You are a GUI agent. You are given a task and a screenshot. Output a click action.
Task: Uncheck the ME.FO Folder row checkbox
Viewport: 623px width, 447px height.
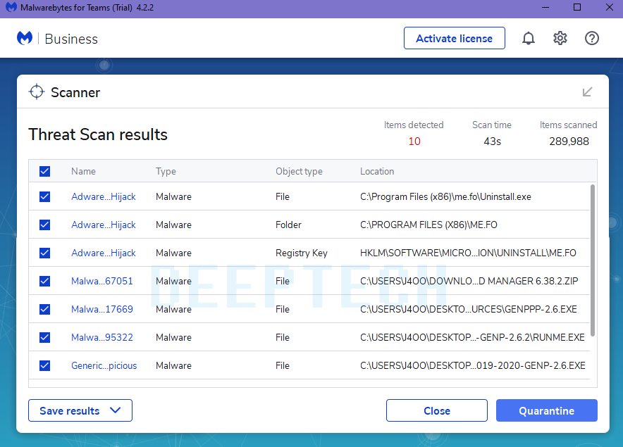click(x=45, y=225)
